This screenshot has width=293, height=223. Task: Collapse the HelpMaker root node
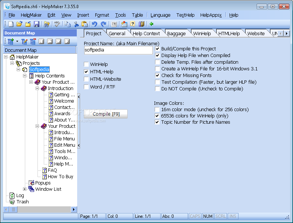pyautogui.click(x=6, y=57)
